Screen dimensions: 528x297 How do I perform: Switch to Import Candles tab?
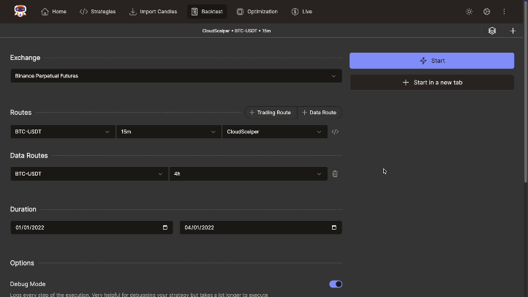click(152, 12)
